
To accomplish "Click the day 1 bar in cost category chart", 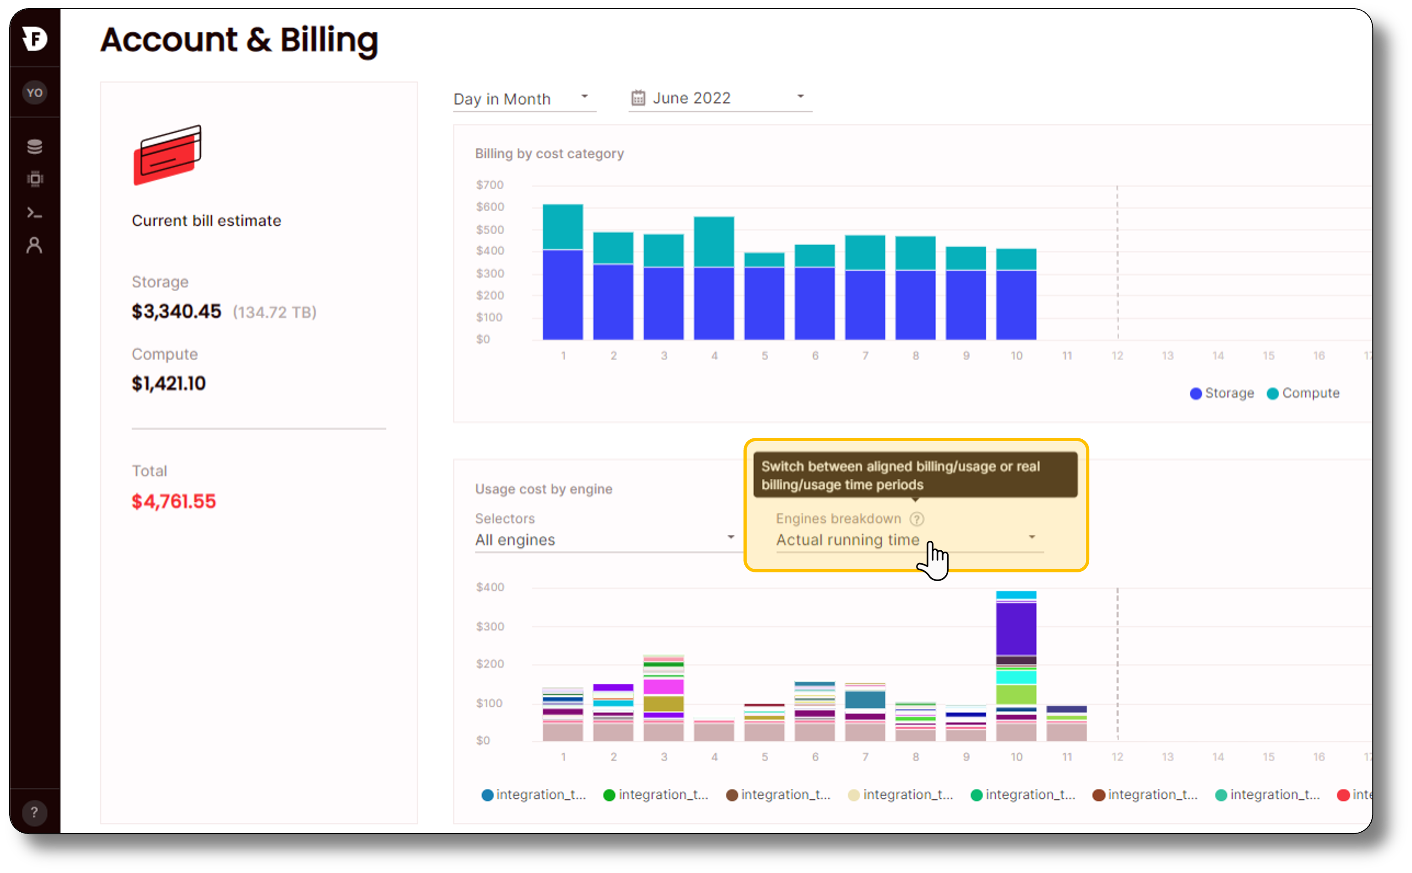I will pos(563,272).
